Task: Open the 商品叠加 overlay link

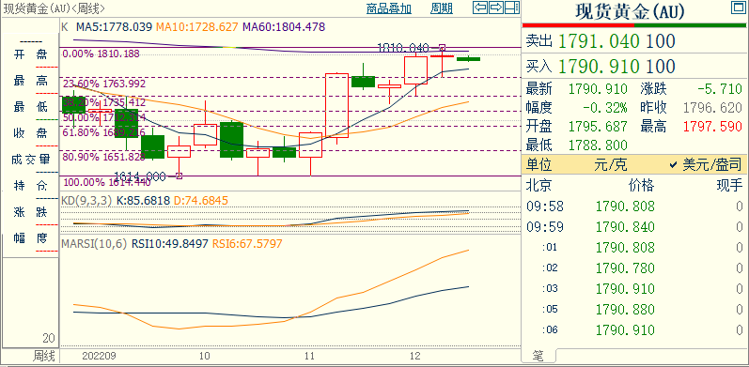Action: pos(388,8)
